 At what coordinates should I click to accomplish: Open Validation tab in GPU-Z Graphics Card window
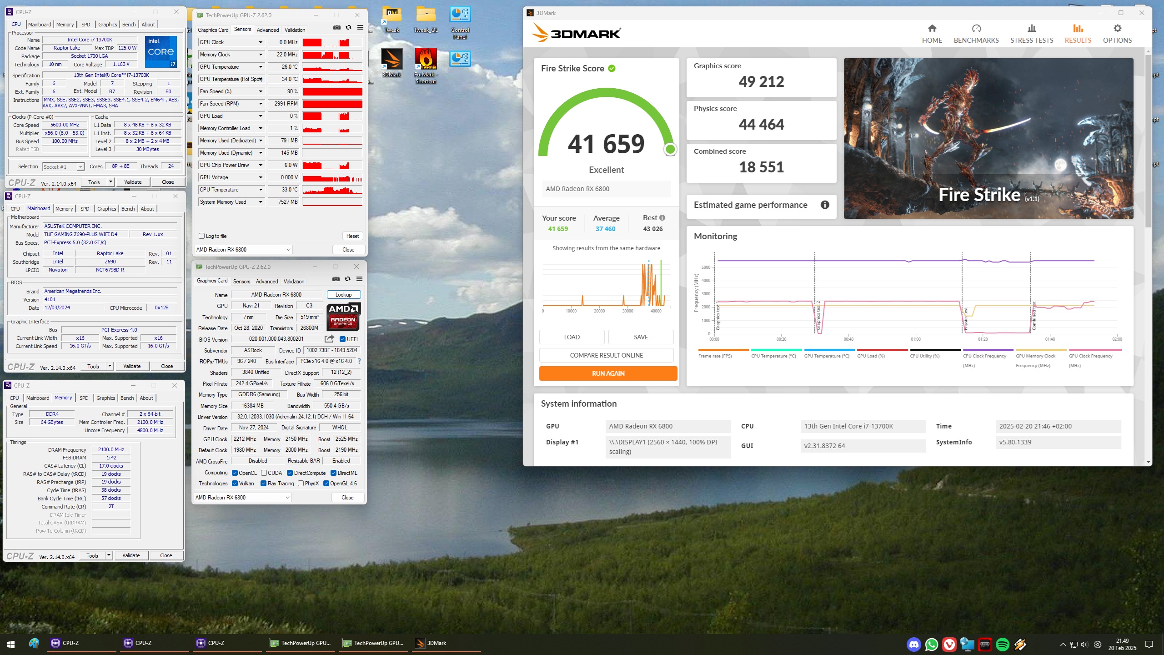click(x=294, y=282)
